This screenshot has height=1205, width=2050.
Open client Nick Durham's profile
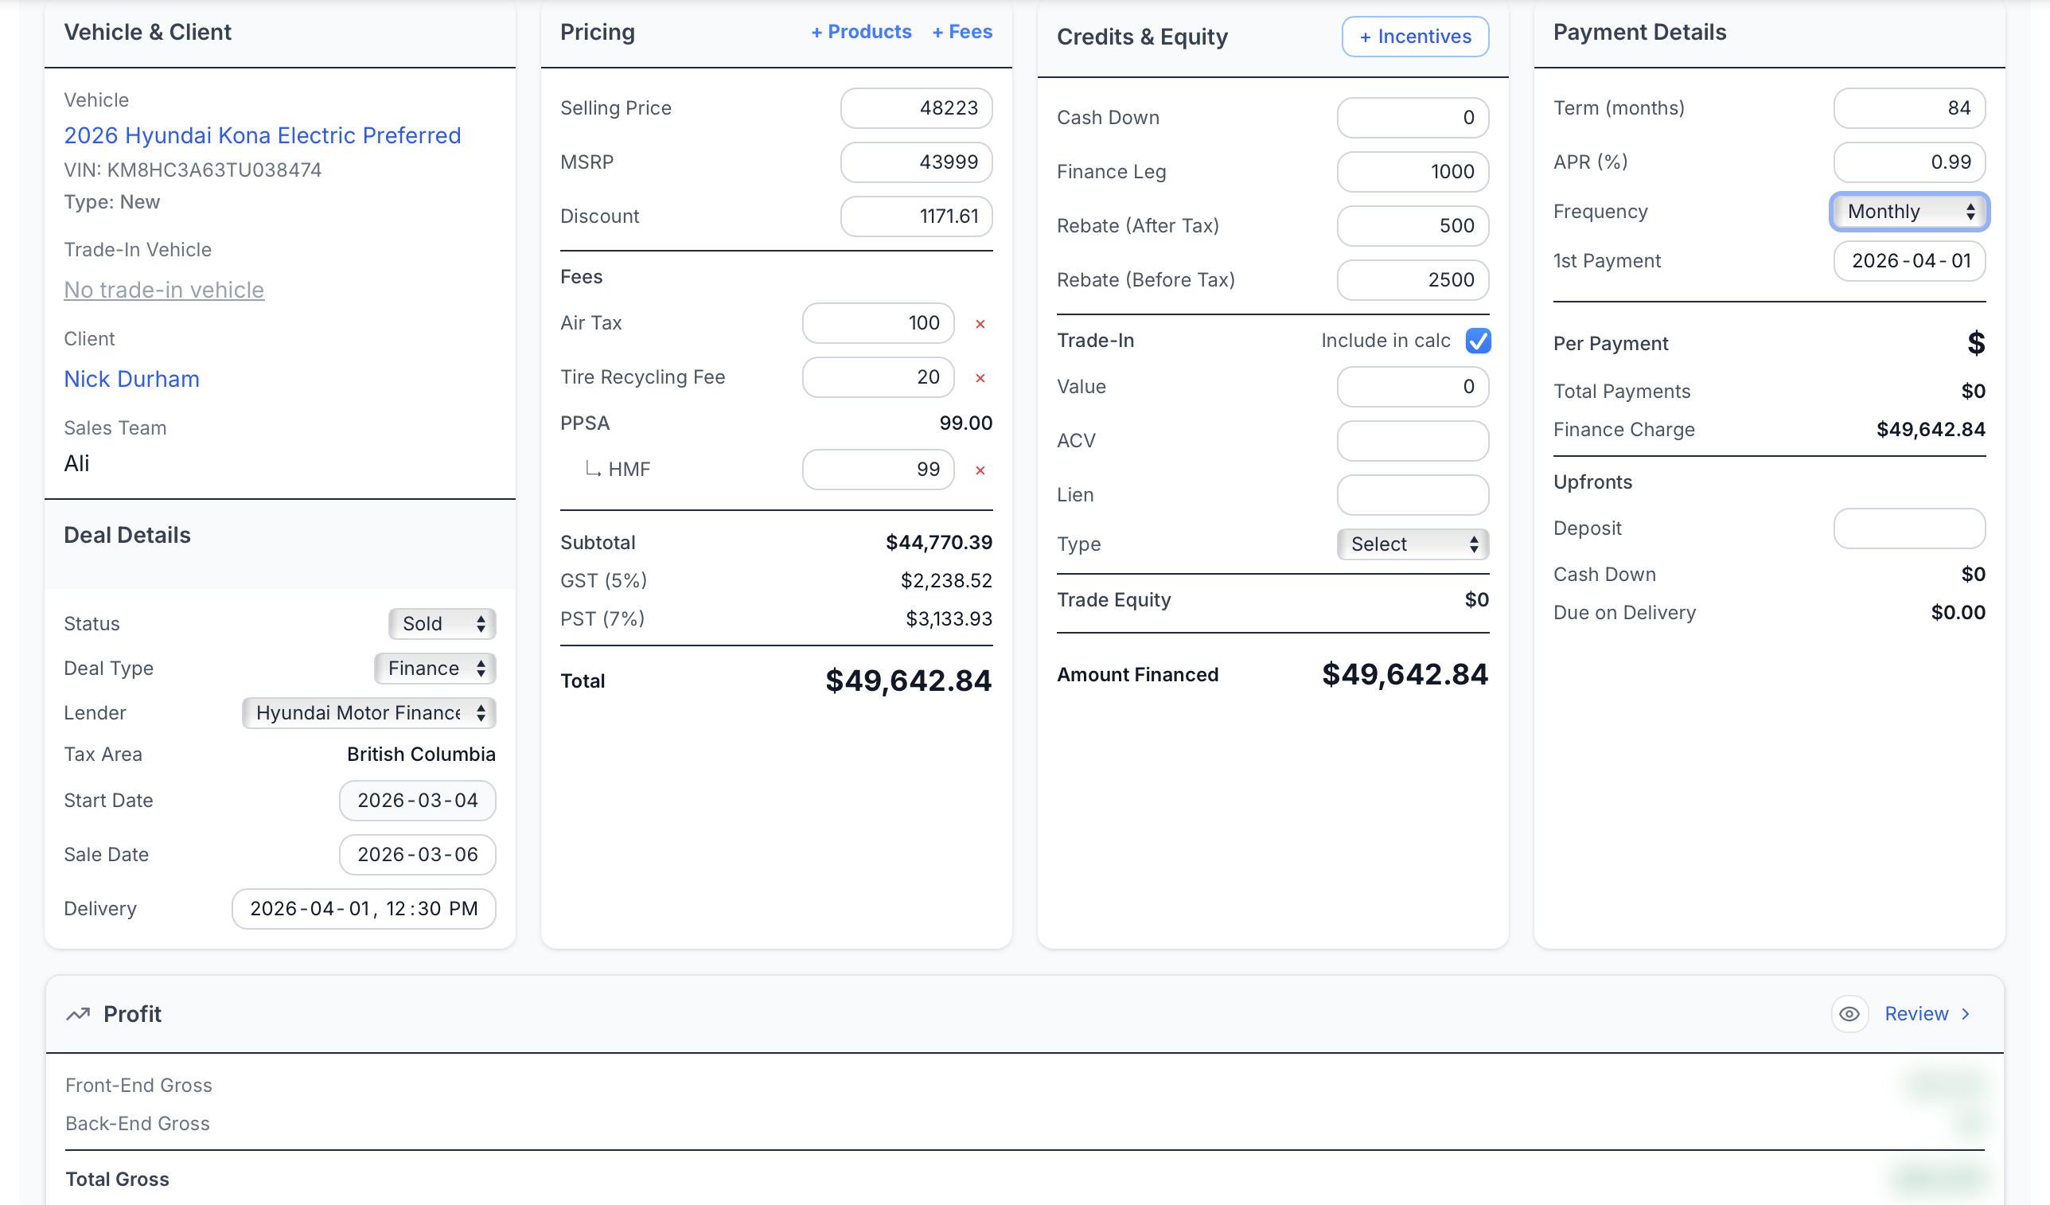pos(132,379)
